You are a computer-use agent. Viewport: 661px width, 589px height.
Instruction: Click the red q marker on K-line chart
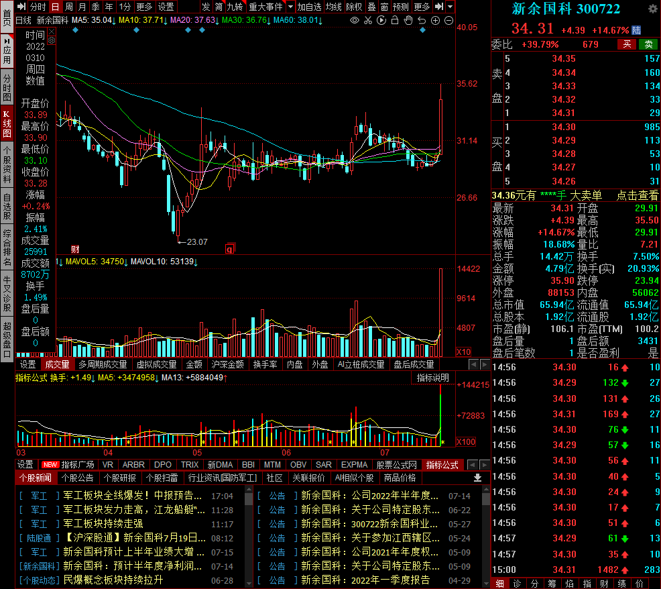pyautogui.click(x=229, y=250)
